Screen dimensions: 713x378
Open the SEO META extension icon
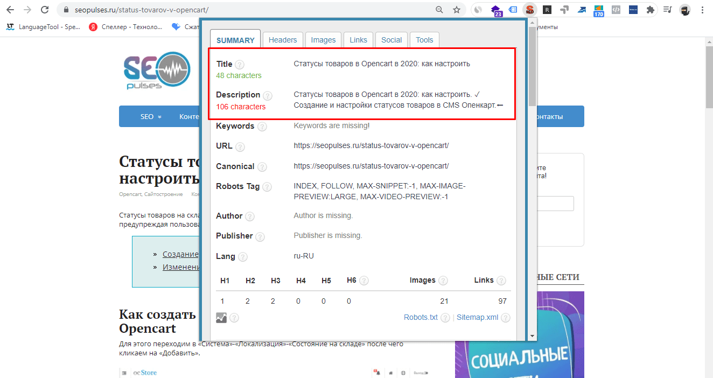tap(530, 10)
